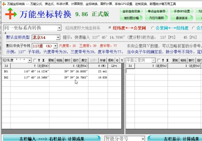The image size is (202, 141).
Task: Click left pane 提取 (extract) button
Action: pos(111,60)
